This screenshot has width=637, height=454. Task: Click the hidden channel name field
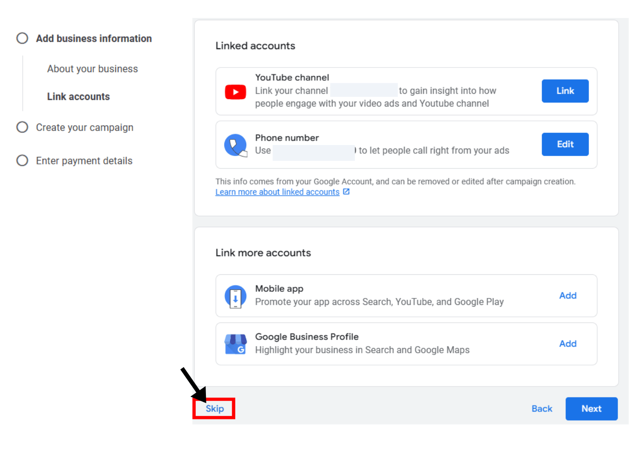click(x=364, y=90)
